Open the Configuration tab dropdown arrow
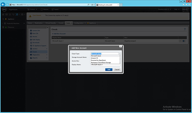Viewport: 192px width, 113px height. pos(85,23)
